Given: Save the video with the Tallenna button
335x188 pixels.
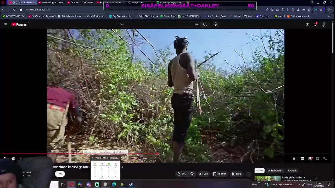Looking at the screenshot, I should pyautogui.click(x=220, y=174).
